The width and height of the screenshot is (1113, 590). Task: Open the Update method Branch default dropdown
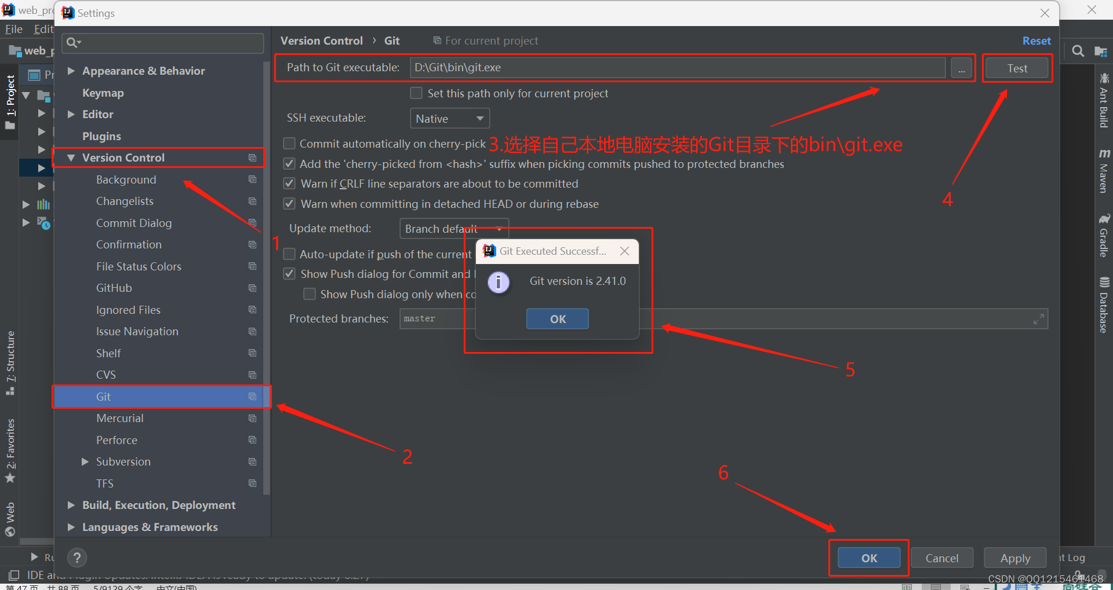point(454,229)
